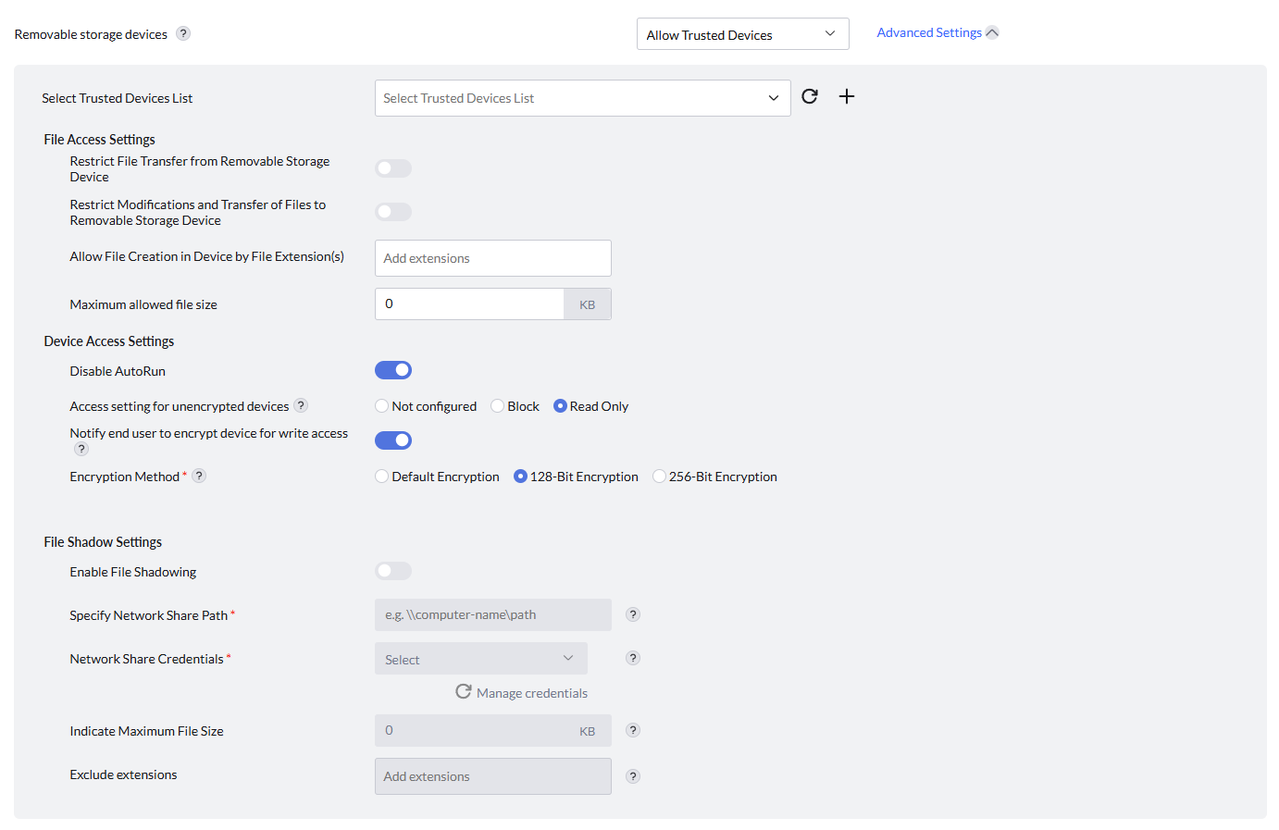Show help for Specify Network Share Path
The height and width of the screenshot is (830, 1279).
(x=633, y=615)
